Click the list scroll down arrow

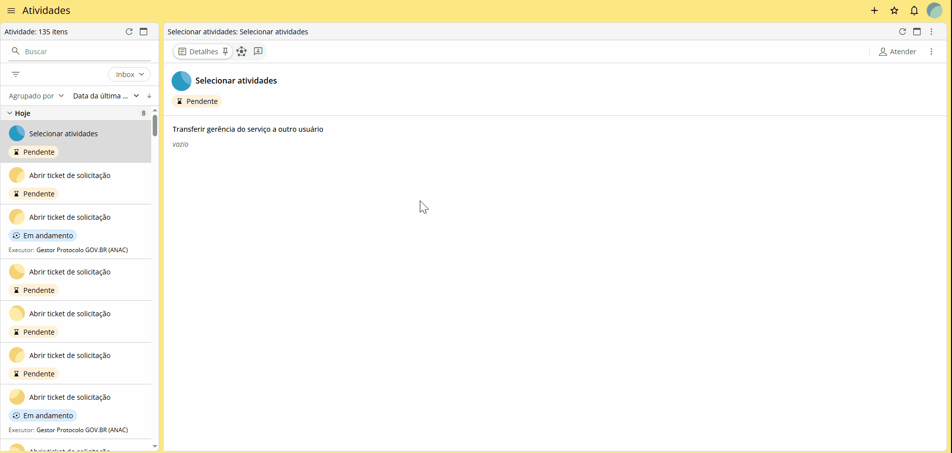[155, 446]
